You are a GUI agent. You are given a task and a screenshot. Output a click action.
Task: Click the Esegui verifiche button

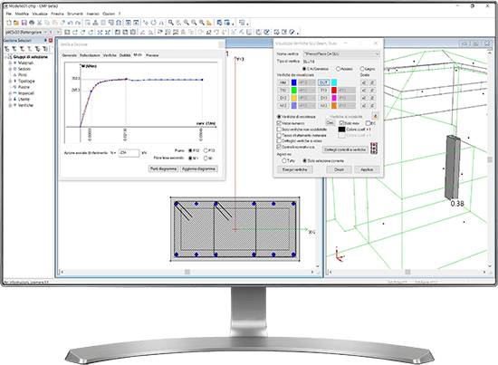[x=295, y=169]
